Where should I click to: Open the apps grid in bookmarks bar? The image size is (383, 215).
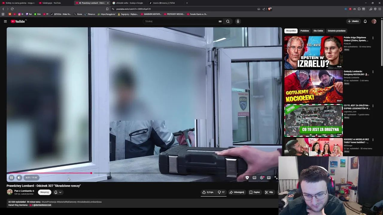(x=3, y=14)
